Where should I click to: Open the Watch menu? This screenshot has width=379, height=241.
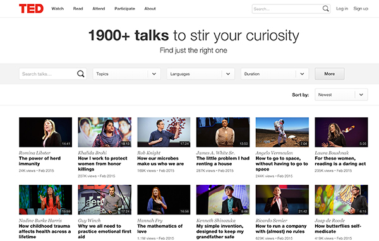click(x=57, y=9)
